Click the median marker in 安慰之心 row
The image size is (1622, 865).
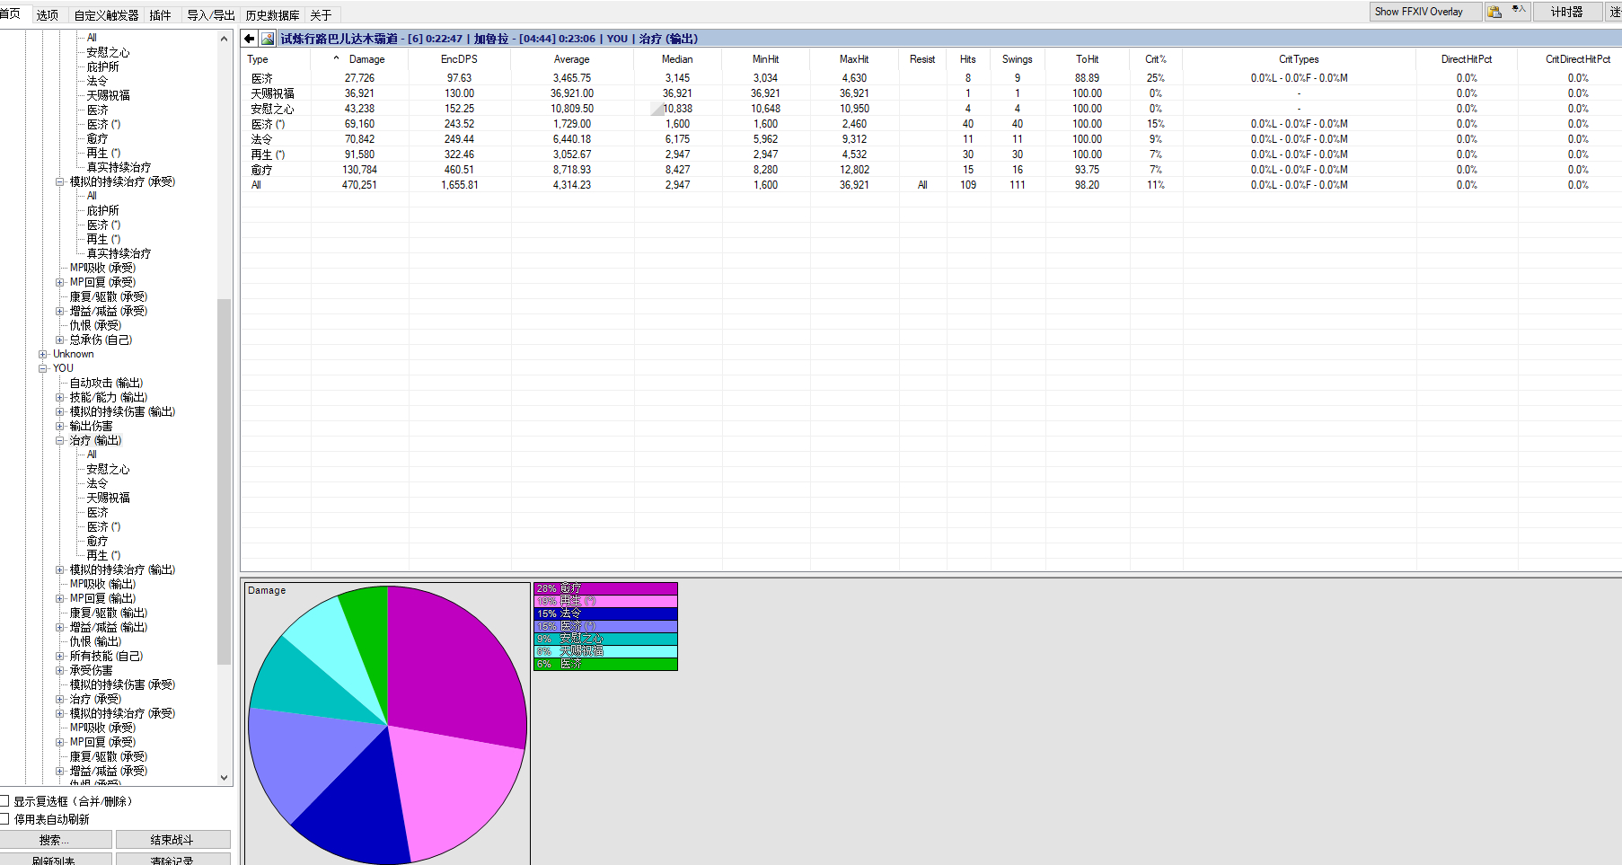click(657, 110)
